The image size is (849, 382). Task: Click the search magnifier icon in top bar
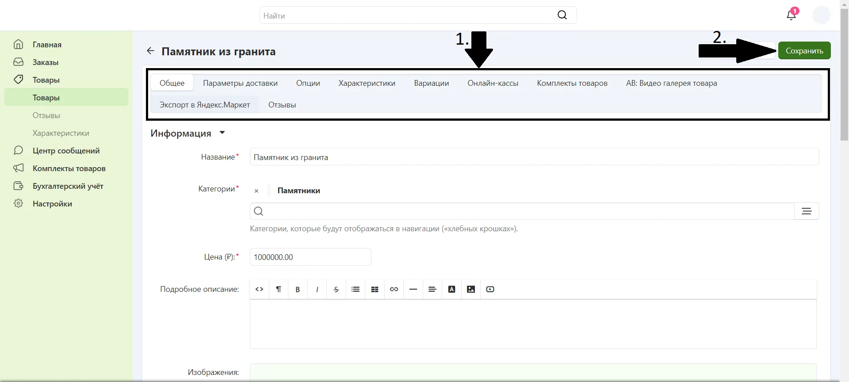pyautogui.click(x=562, y=15)
